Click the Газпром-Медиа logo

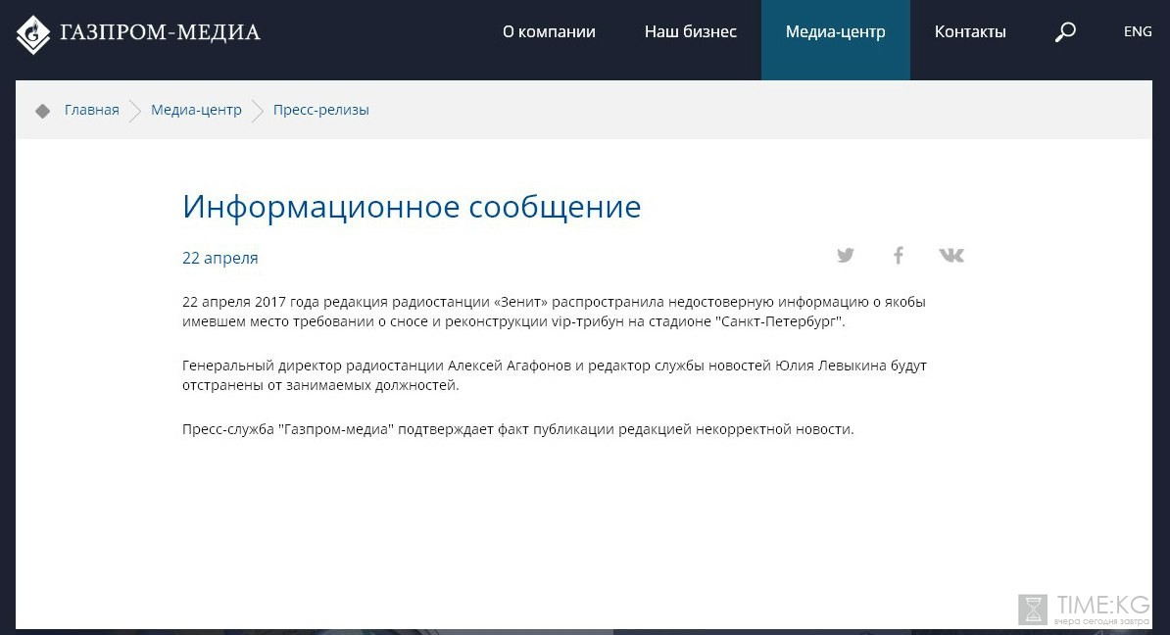point(139,33)
